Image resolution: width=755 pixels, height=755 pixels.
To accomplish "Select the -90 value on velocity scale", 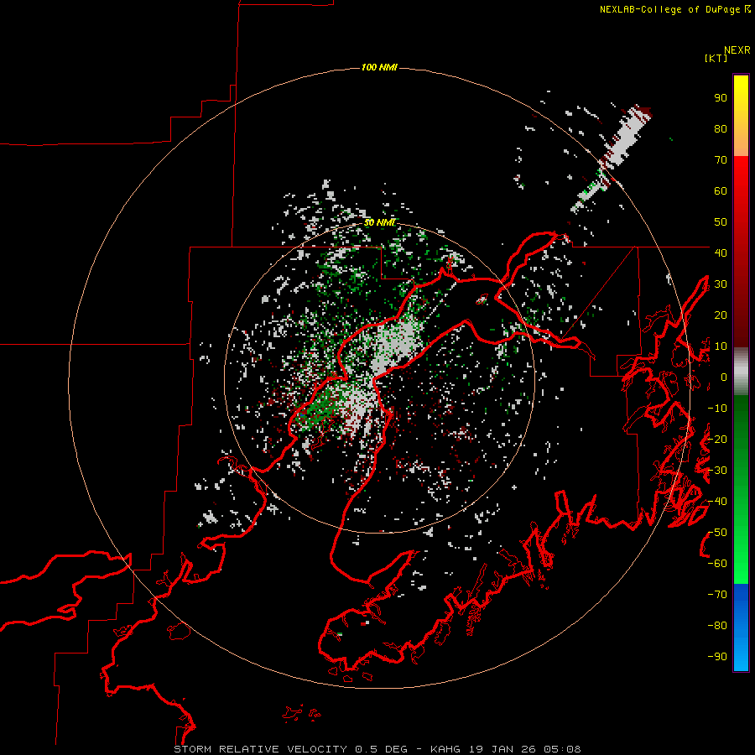I will [x=717, y=657].
